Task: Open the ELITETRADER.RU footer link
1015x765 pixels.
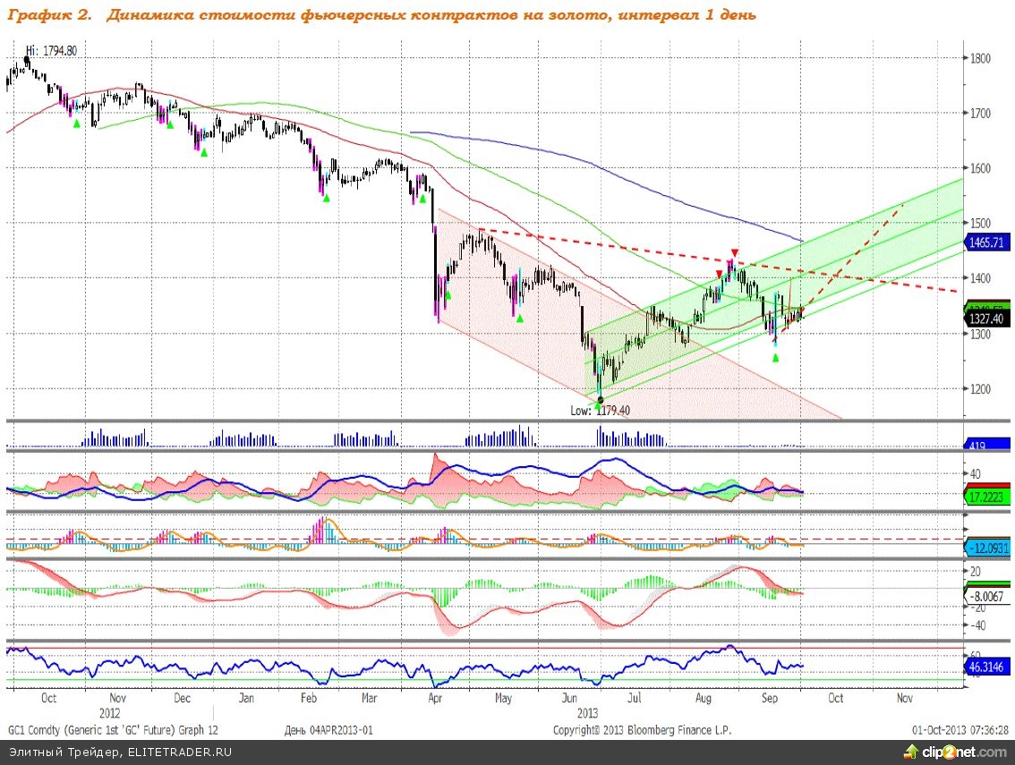Action: (178, 752)
